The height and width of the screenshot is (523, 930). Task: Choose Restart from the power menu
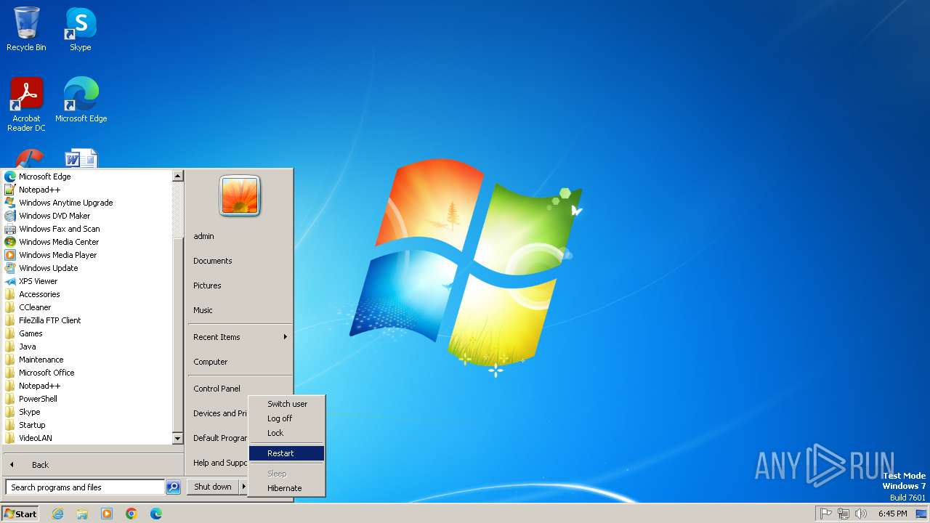click(x=286, y=453)
